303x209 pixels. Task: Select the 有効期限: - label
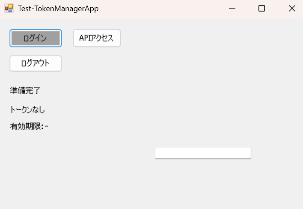tap(29, 126)
